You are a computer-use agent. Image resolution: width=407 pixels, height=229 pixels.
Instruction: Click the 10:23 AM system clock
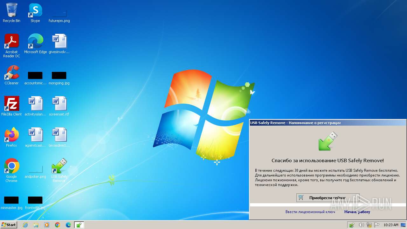click(391, 225)
